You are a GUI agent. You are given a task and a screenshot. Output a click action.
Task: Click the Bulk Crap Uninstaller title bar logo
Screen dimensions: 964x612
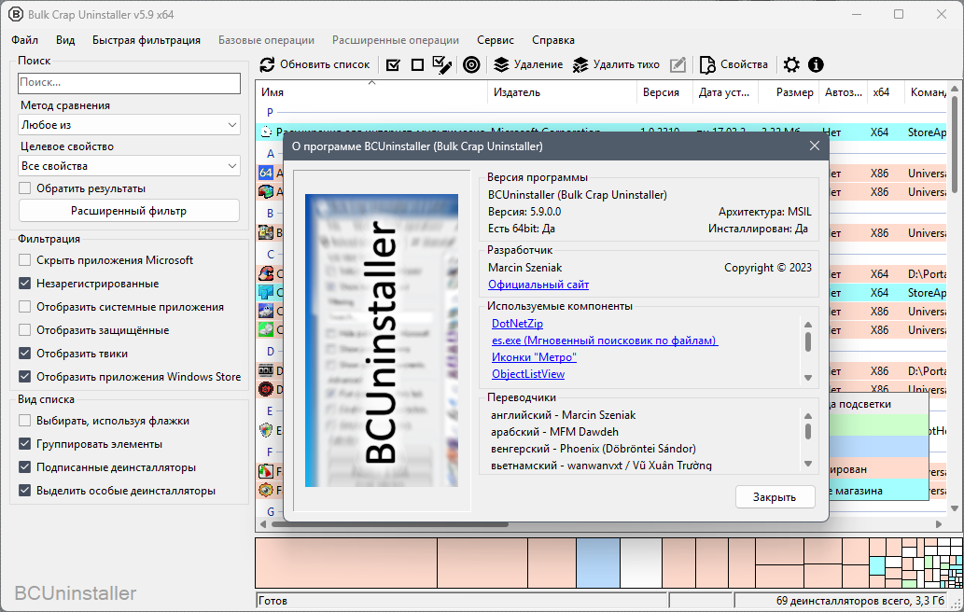(15, 13)
